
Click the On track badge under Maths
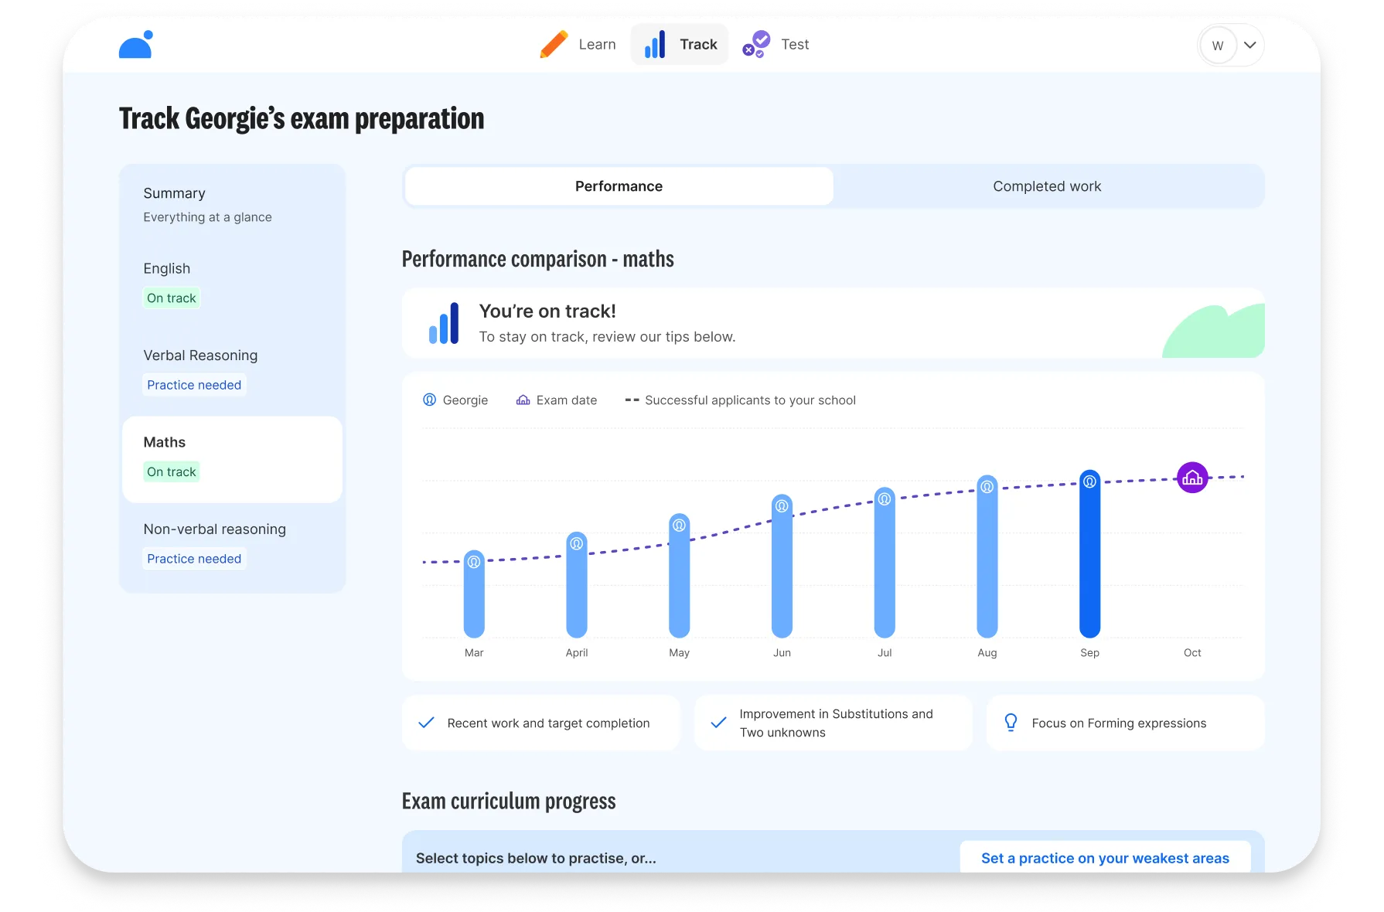(172, 472)
